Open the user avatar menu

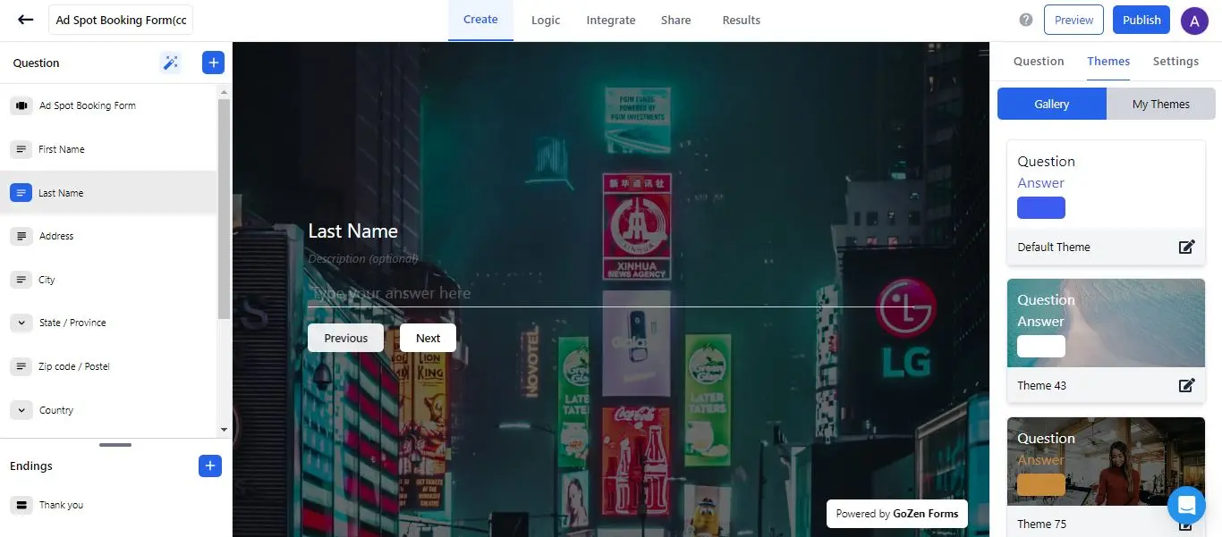1194,20
